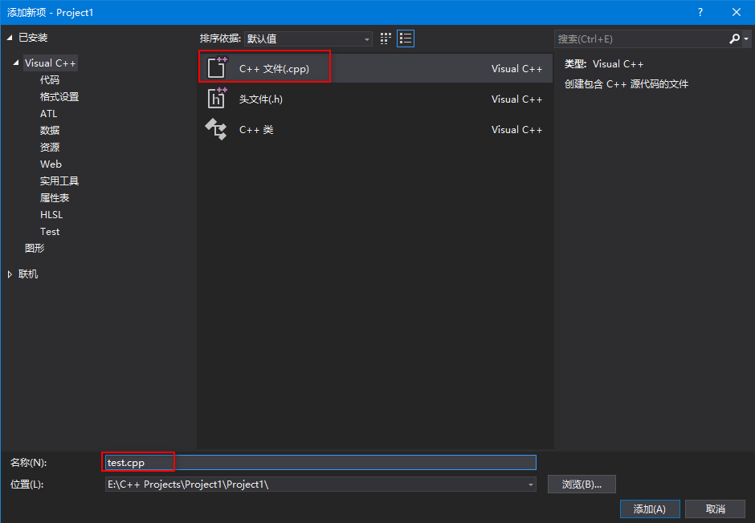Open the 排序依据 默认值 dropdown
This screenshot has height=523, width=755.
(x=308, y=39)
